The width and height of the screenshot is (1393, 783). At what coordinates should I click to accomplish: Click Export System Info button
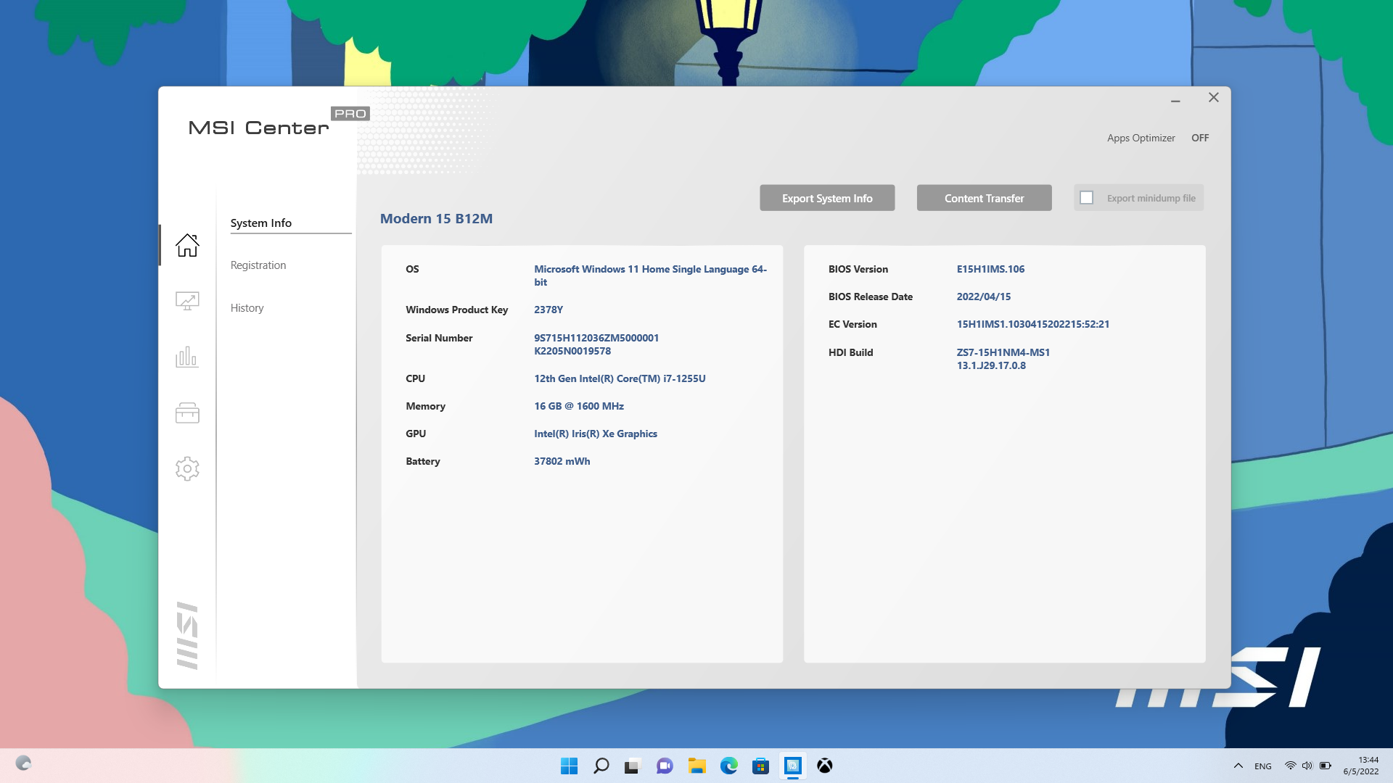pyautogui.click(x=827, y=198)
